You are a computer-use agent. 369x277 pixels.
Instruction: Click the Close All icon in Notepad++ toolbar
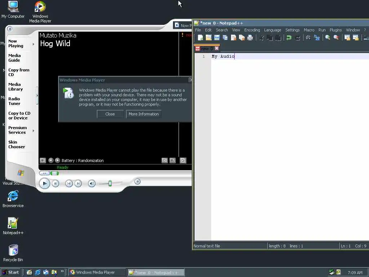pos(242,38)
